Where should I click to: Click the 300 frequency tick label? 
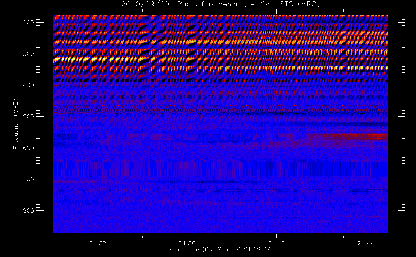tap(29, 54)
